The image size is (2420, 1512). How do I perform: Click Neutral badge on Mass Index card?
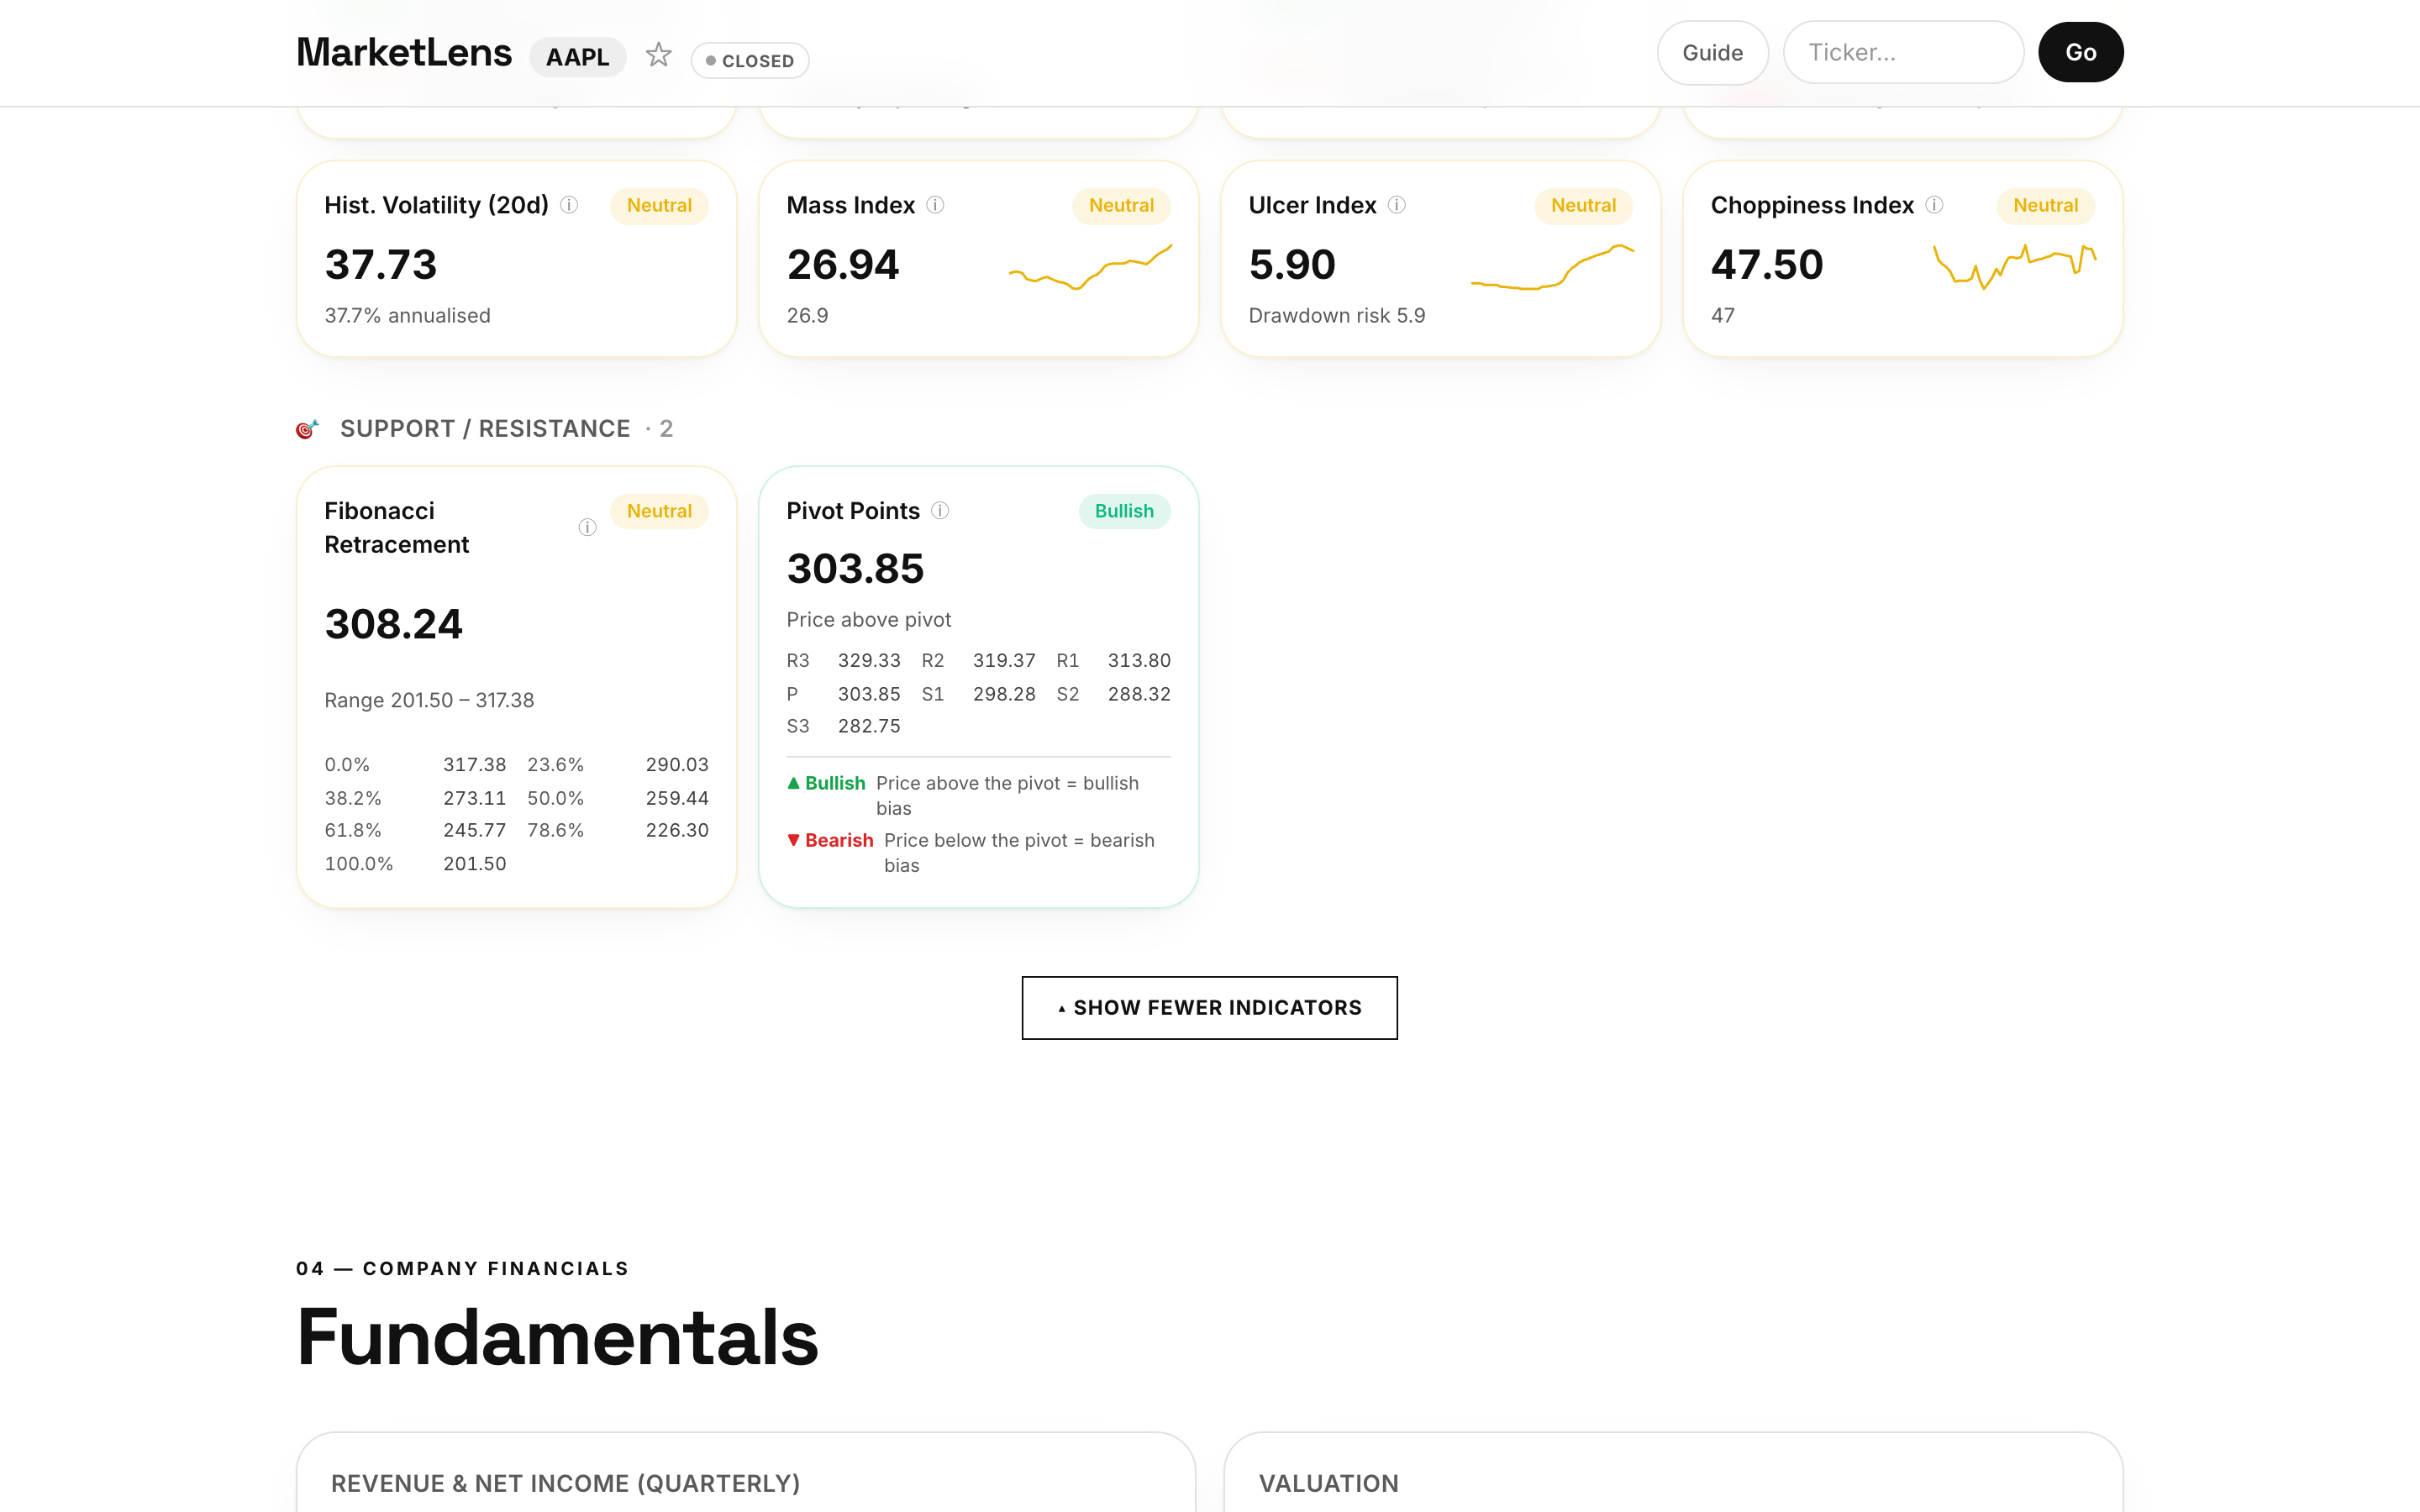click(1121, 205)
